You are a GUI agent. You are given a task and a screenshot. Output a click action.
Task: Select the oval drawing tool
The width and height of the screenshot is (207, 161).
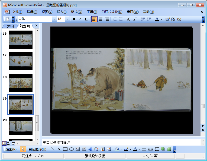[x=72, y=149]
